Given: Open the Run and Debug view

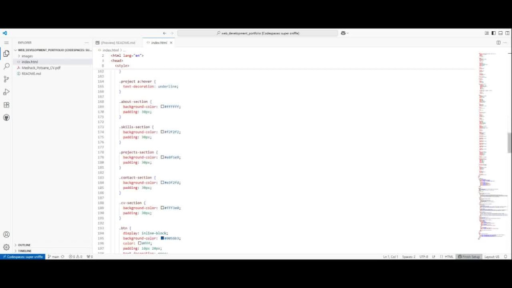Looking at the screenshot, I should [x=6, y=92].
